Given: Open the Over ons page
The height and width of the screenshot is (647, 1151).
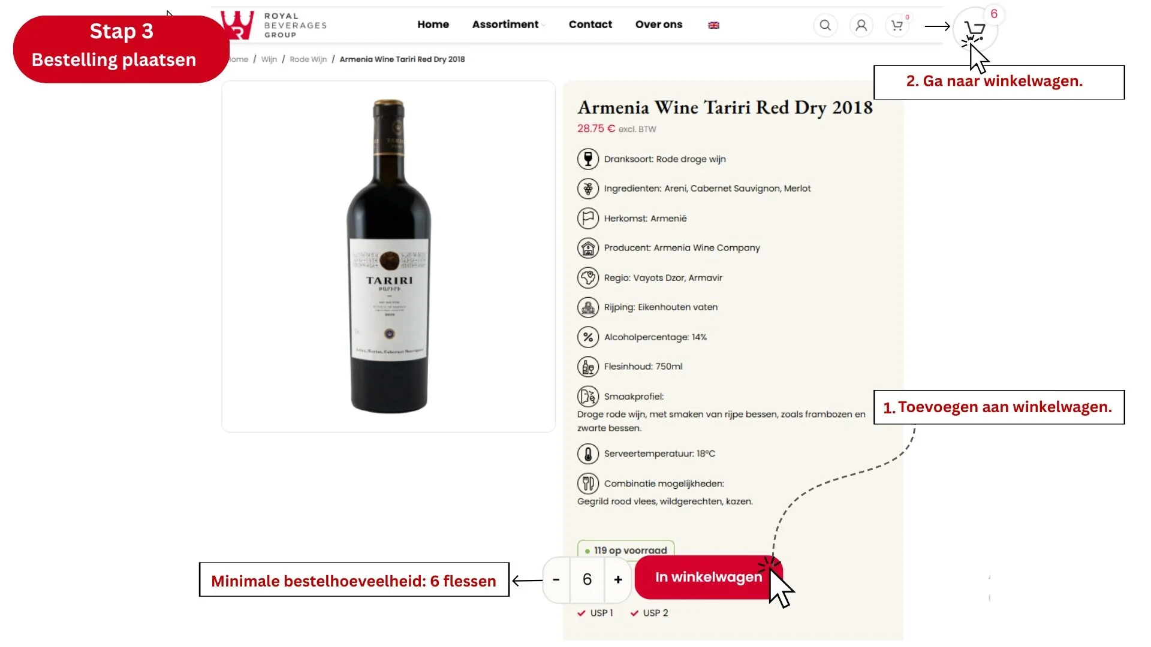Looking at the screenshot, I should pyautogui.click(x=658, y=25).
